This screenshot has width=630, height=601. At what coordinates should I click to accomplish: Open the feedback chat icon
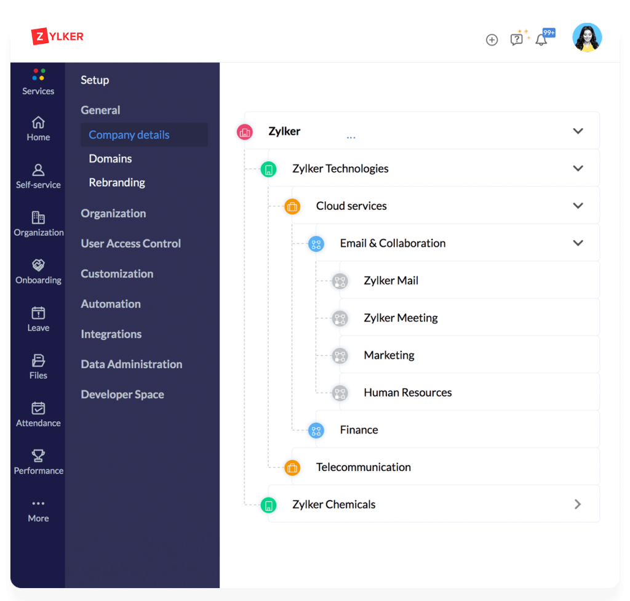(x=517, y=39)
